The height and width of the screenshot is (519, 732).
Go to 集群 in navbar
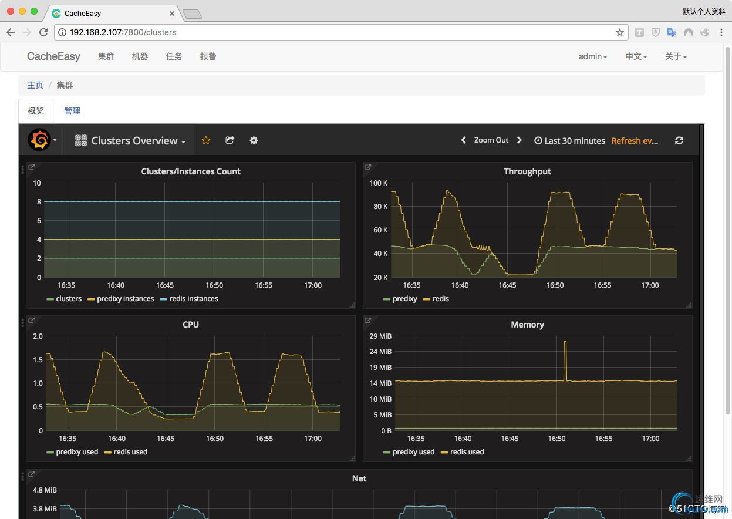click(106, 56)
